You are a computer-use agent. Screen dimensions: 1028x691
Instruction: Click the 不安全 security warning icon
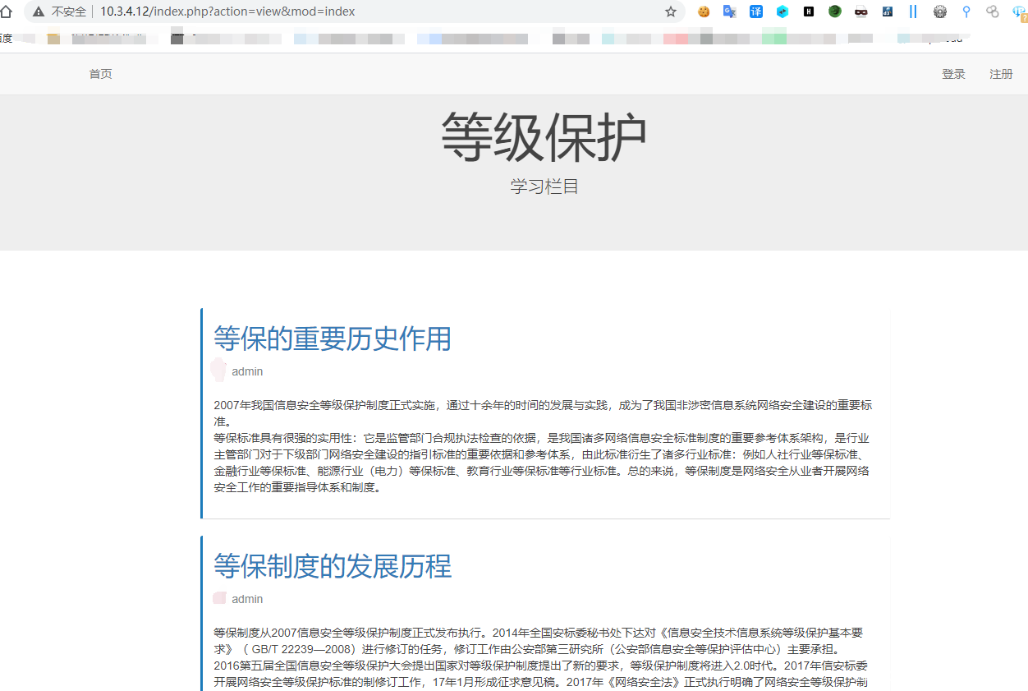point(39,12)
